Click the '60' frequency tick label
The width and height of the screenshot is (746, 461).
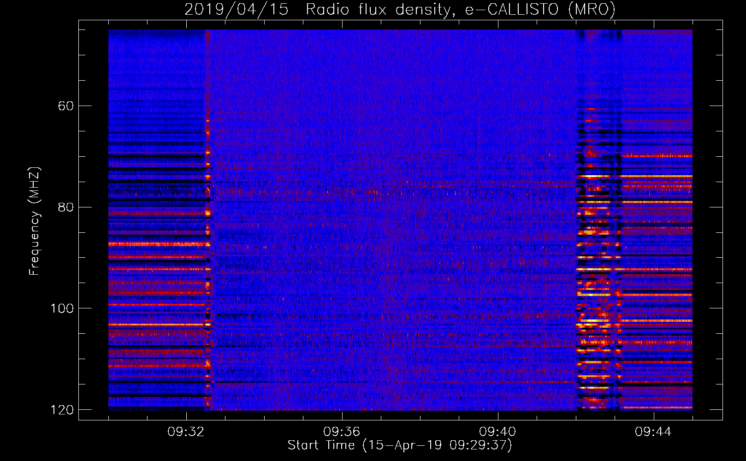(66, 106)
